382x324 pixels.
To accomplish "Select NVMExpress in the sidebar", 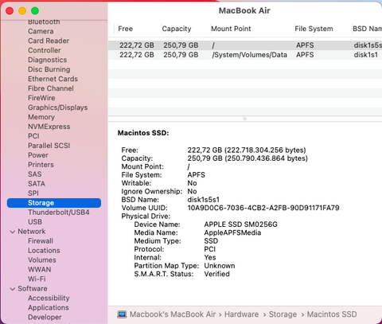I will [49, 127].
